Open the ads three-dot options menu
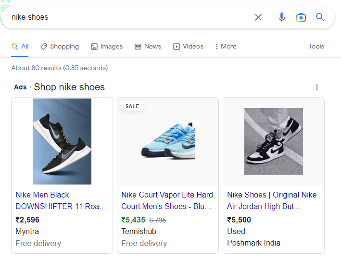 (x=317, y=87)
